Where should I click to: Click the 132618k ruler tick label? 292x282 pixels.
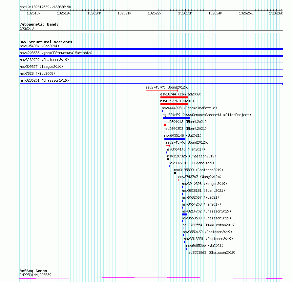[33, 13]
